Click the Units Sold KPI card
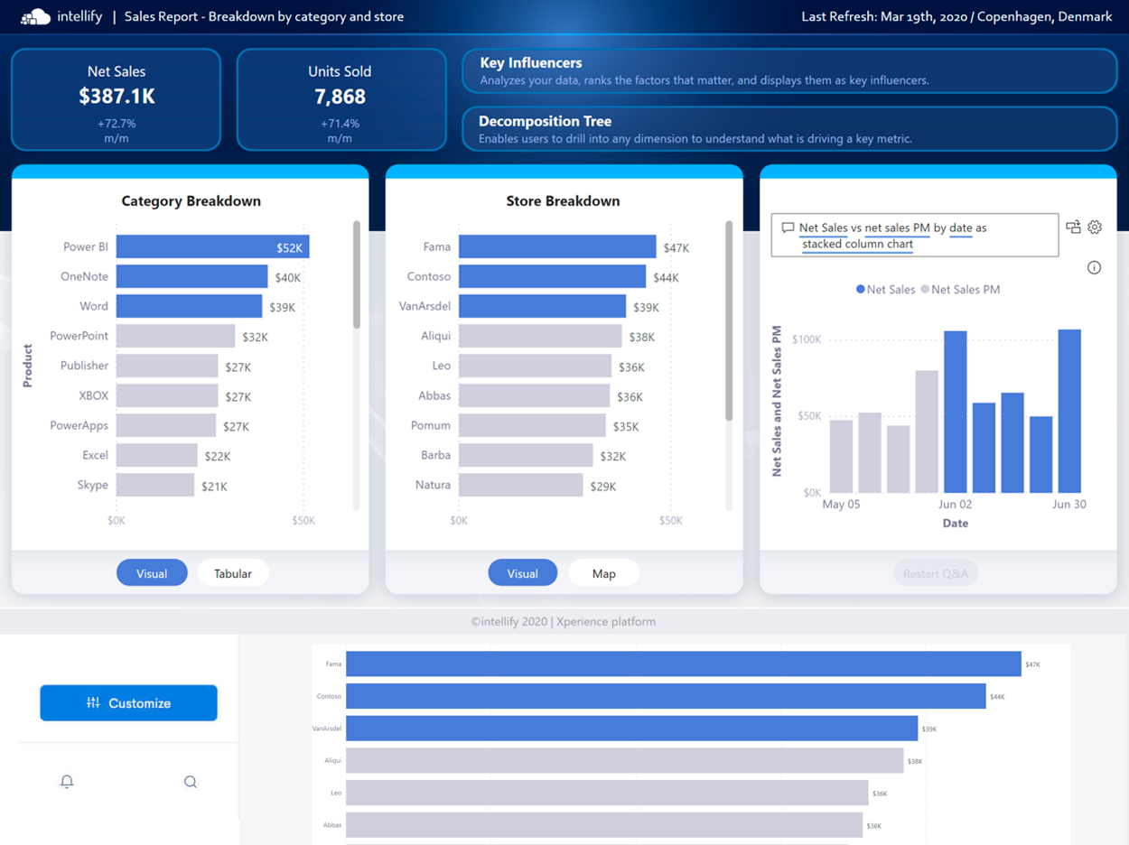 click(x=341, y=99)
